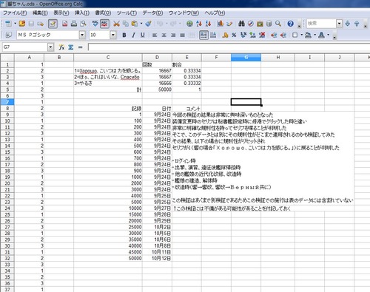Find next search result arrow
This screenshot has width=370, height=292.
coord(348,24)
